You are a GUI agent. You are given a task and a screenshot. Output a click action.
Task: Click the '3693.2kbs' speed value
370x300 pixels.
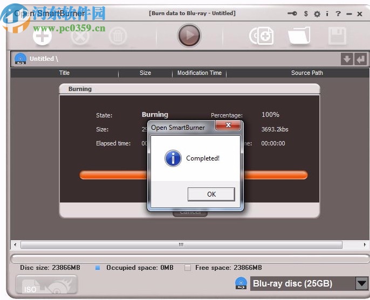click(275, 129)
